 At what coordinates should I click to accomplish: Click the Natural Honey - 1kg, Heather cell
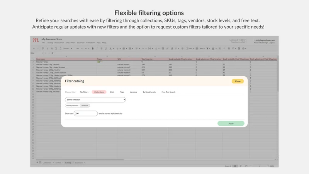(66, 65)
